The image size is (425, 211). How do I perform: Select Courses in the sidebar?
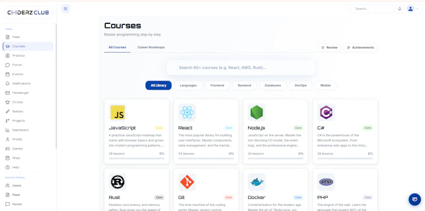(x=28, y=46)
